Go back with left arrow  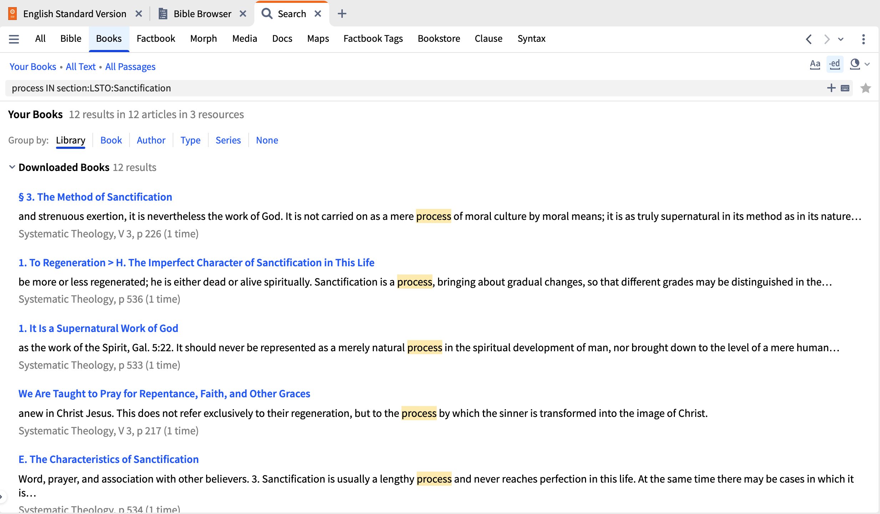coord(809,39)
